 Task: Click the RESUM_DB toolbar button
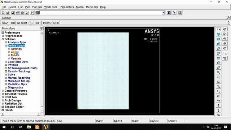click(25, 23)
